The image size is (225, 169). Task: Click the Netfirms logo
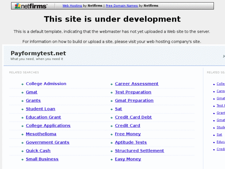pyautogui.click(x=31, y=6)
